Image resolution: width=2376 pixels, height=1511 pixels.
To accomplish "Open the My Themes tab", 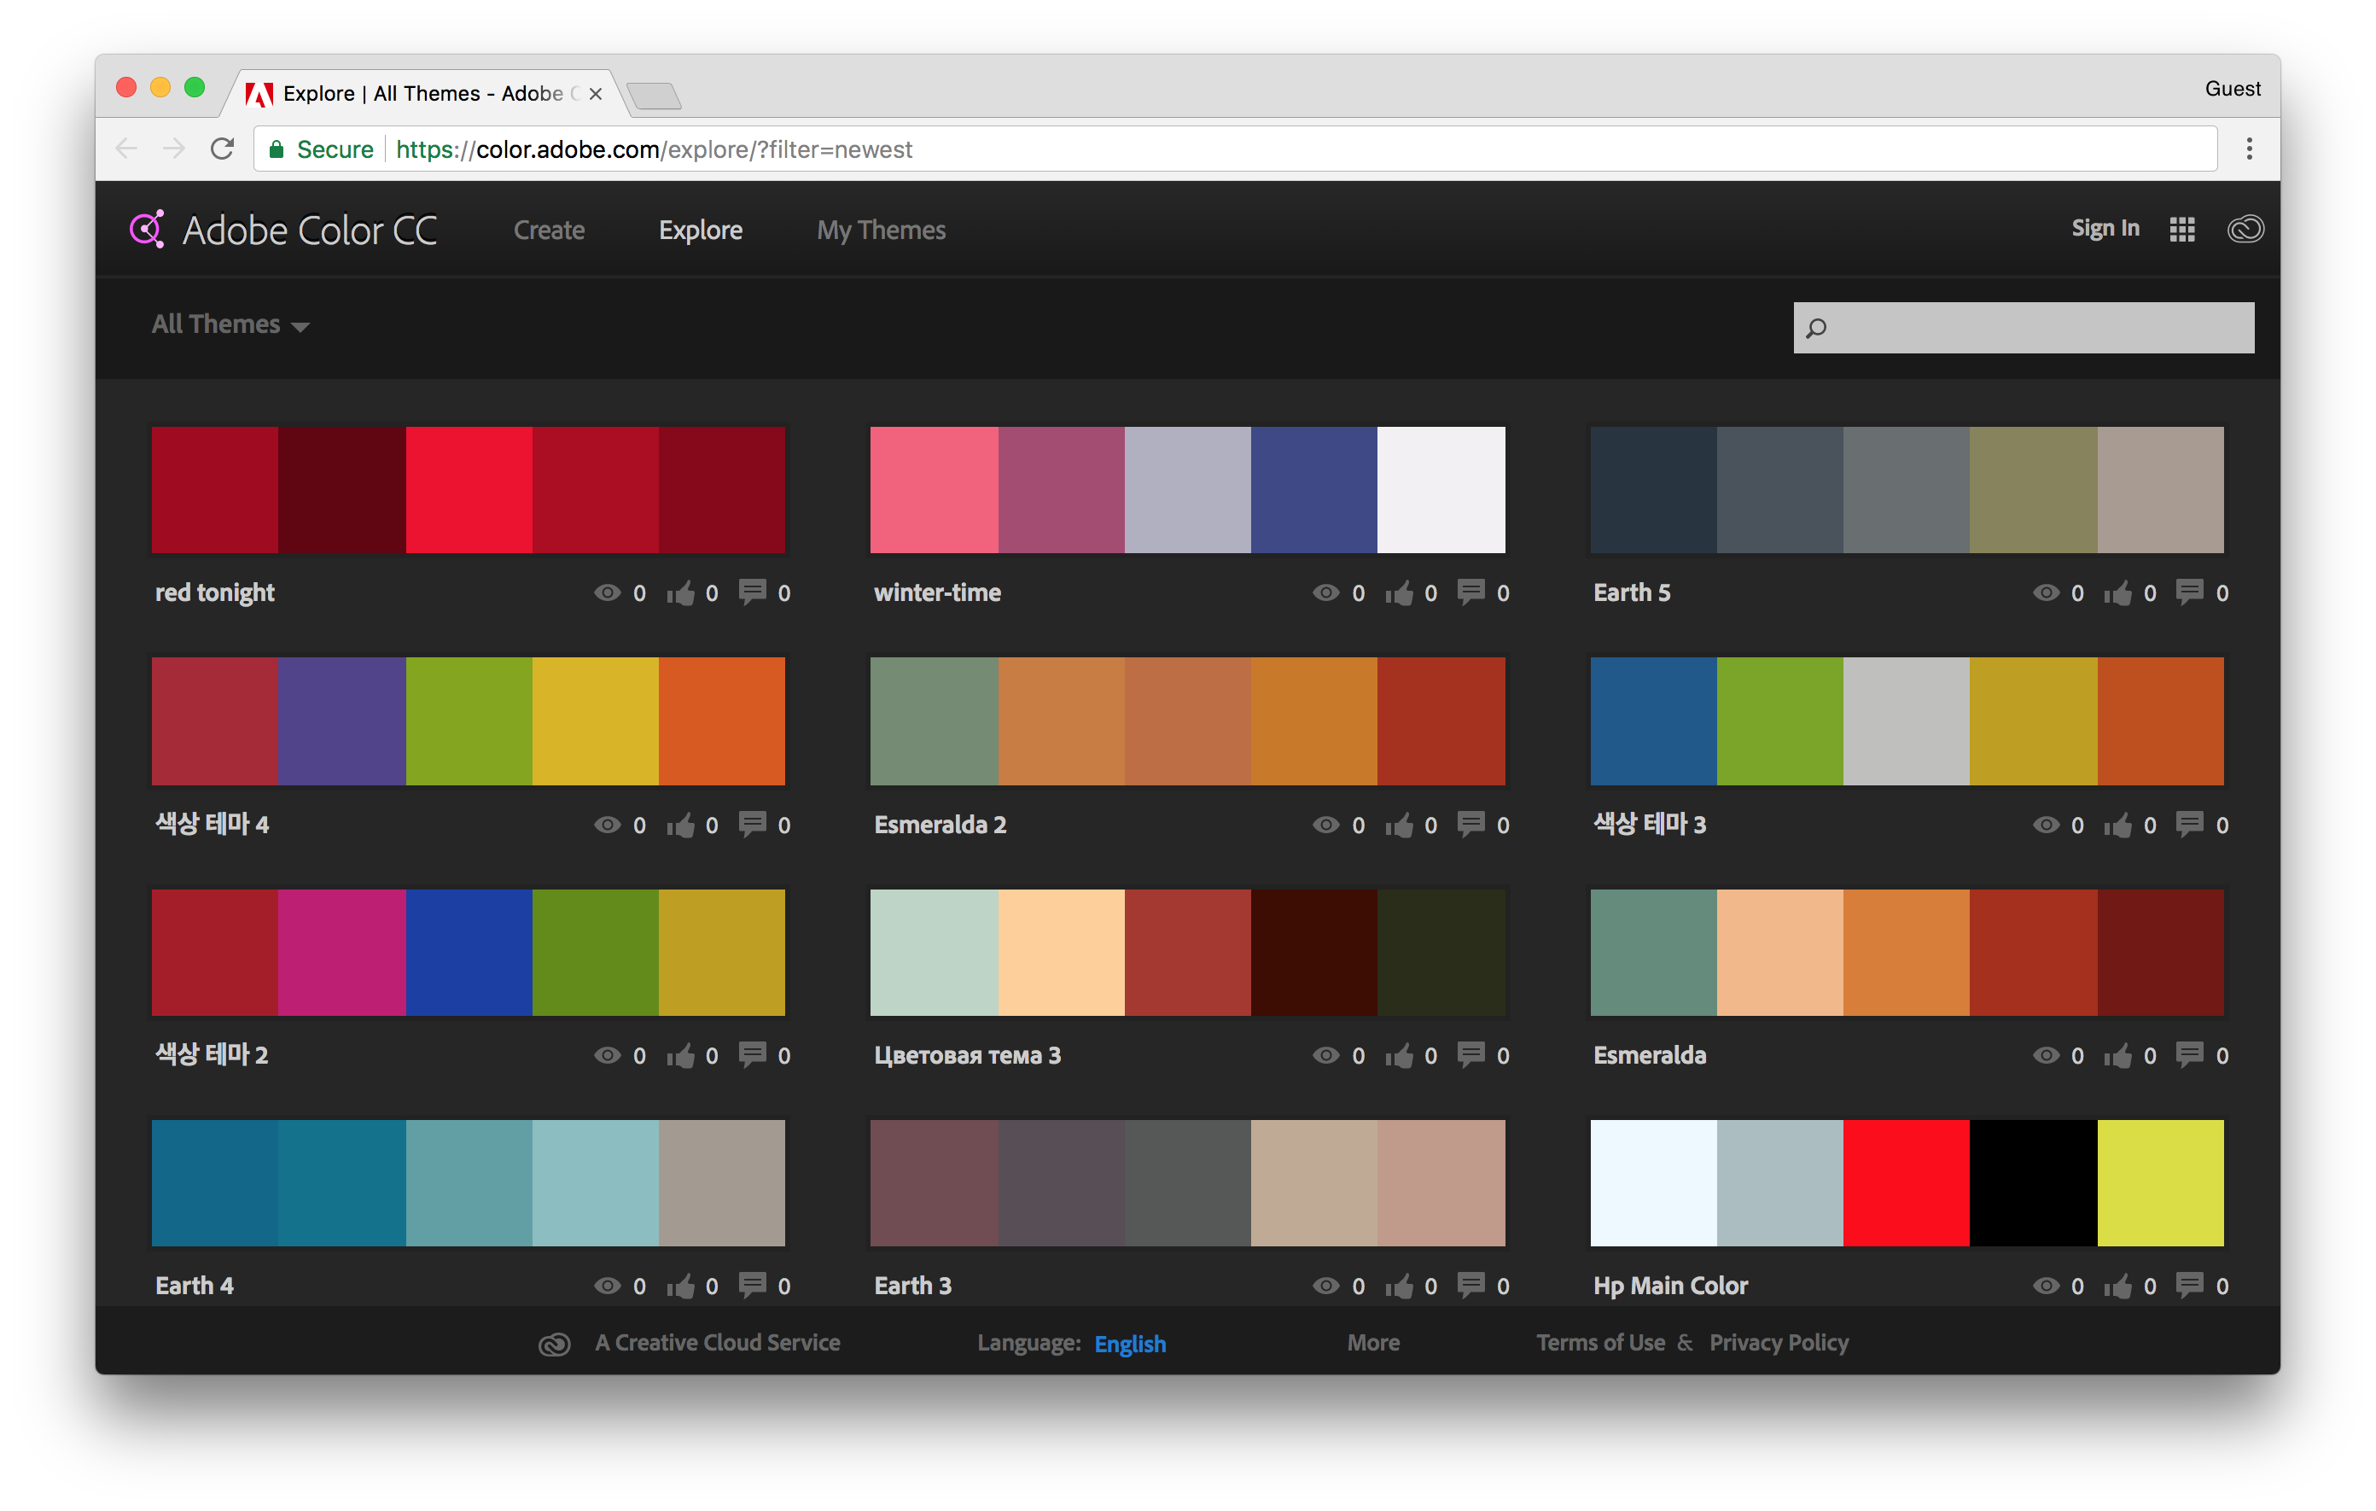I will (880, 230).
